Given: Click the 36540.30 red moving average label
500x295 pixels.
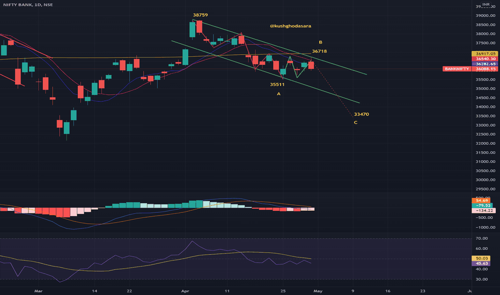Looking at the screenshot, I should pos(484,59).
